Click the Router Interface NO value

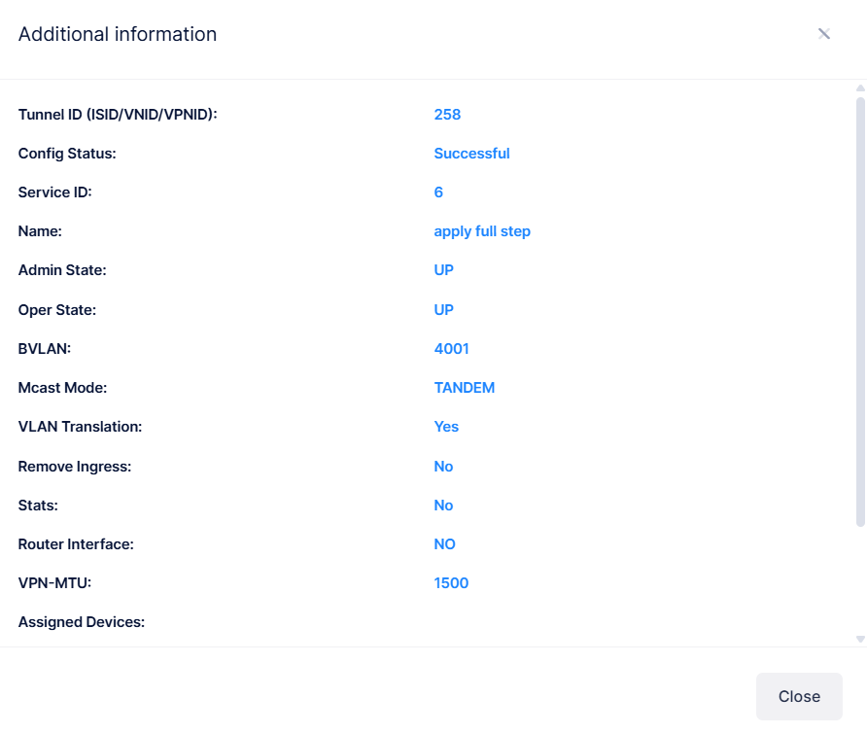tap(444, 543)
